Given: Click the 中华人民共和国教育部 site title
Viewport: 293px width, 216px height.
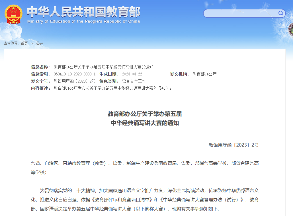Looking at the screenshot, I should pos(83,12).
